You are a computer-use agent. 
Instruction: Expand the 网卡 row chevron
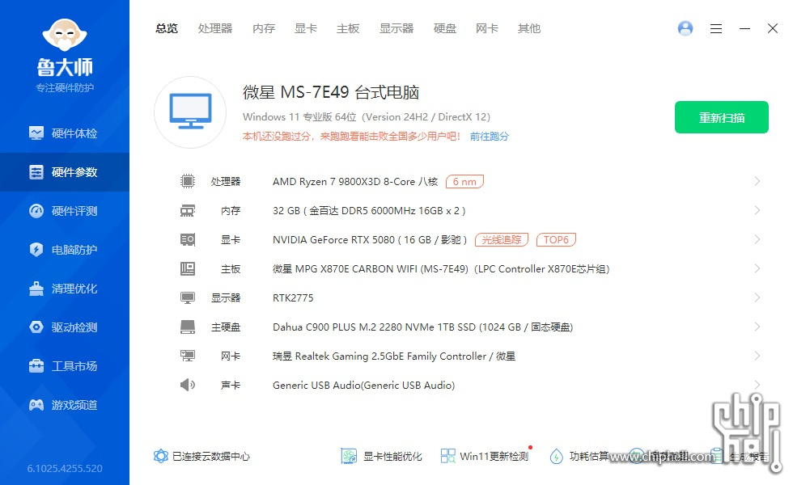click(x=757, y=356)
